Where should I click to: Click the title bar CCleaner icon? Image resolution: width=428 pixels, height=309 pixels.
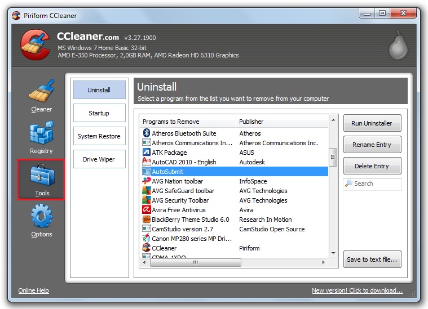16,16
